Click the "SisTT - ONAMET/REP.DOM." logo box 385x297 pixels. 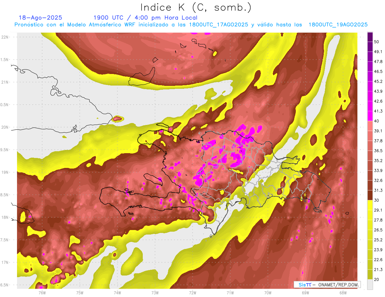click(327, 285)
